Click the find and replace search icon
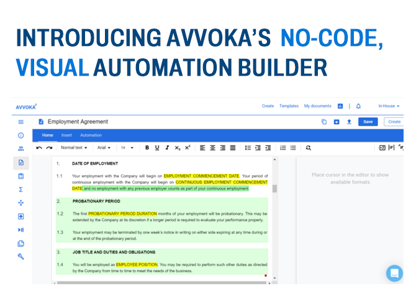The image size is (416, 296). pos(308,148)
